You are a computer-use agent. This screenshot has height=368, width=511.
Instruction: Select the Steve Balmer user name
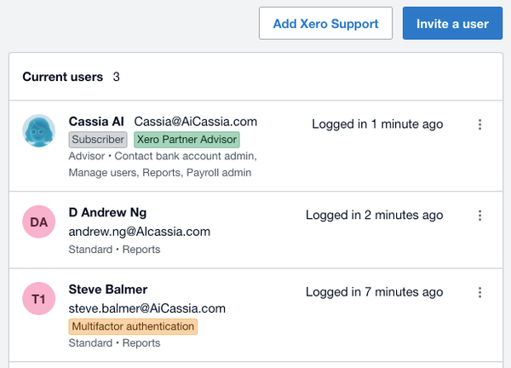pos(108,290)
